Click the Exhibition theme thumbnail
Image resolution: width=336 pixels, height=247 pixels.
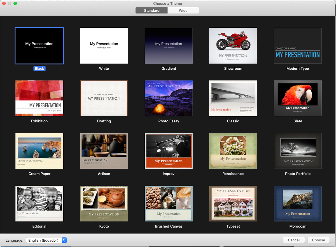[x=39, y=98]
